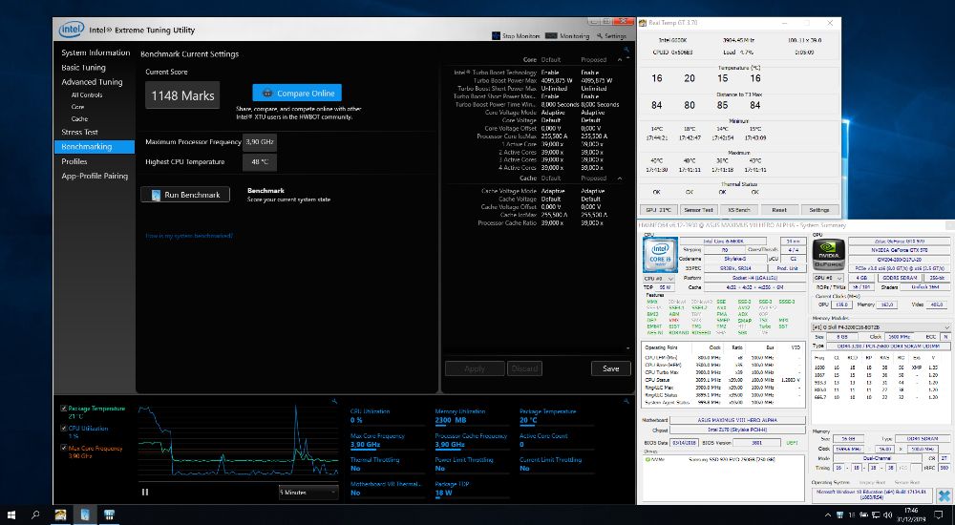
Task: Open App-Profile Pairing section
Action: (x=95, y=176)
